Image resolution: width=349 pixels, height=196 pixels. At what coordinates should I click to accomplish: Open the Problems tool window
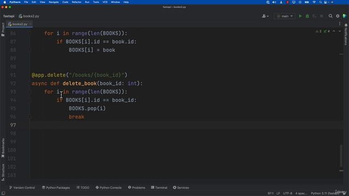[136, 187]
